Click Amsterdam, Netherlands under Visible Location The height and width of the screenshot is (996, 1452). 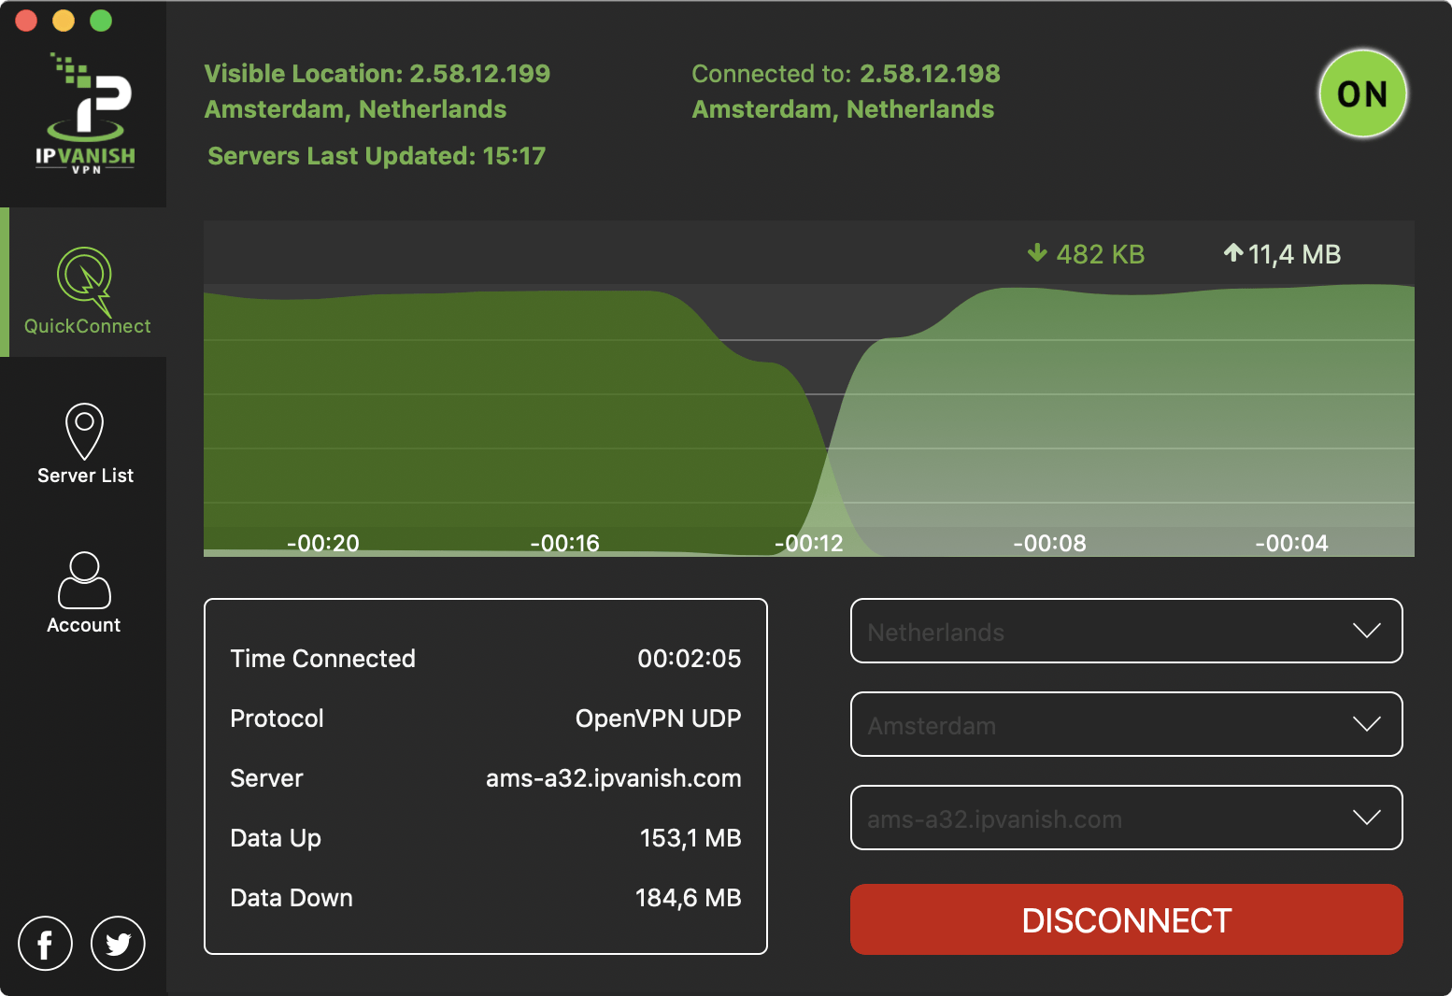pos(356,109)
